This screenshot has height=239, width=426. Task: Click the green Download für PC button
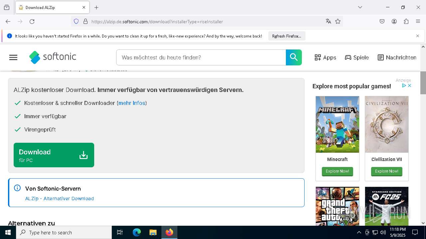[54, 155]
